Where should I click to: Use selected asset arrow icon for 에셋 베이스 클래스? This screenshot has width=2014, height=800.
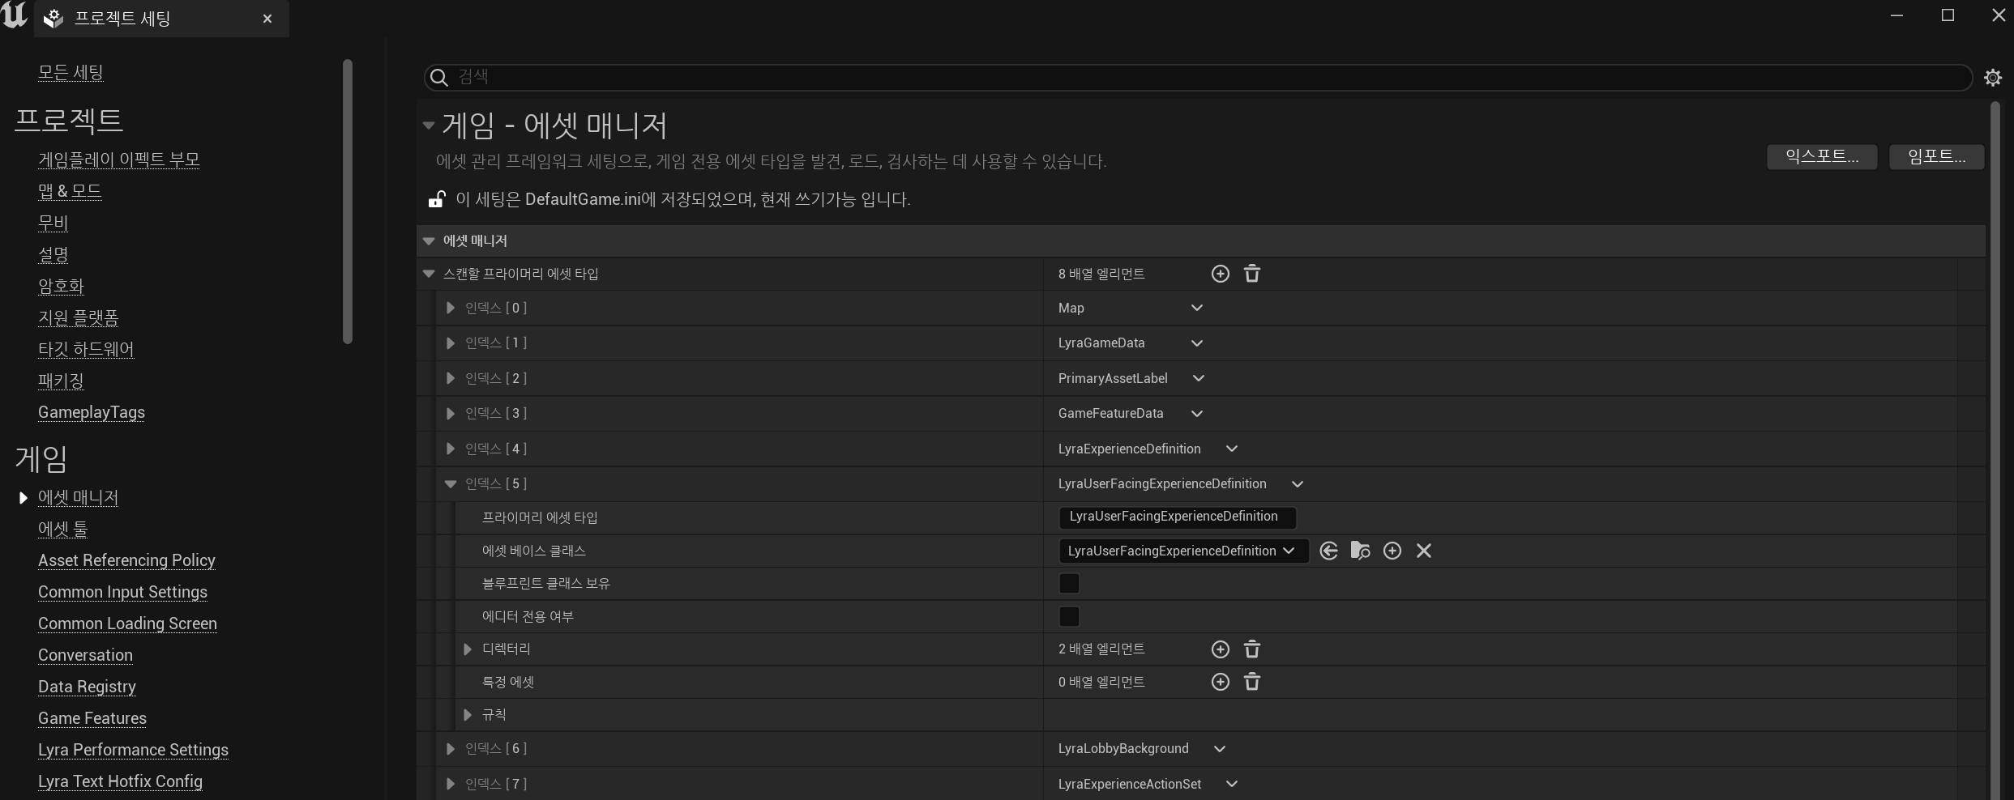pos(1328,551)
